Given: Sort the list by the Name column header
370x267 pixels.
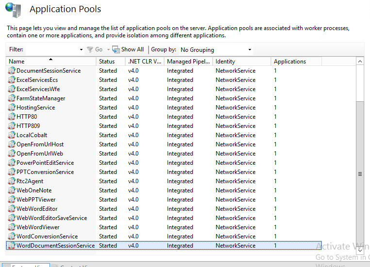Looking at the screenshot, I should pos(51,62).
